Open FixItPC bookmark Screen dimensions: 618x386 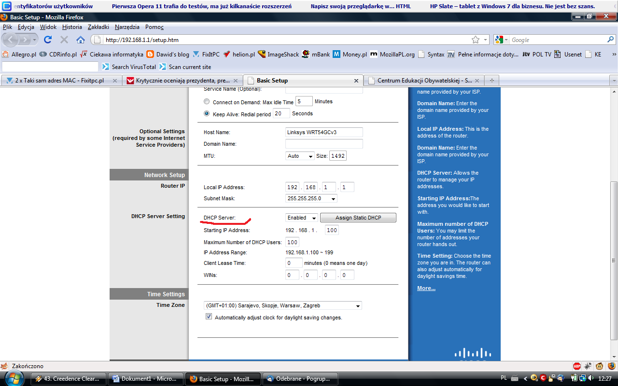pyautogui.click(x=206, y=55)
